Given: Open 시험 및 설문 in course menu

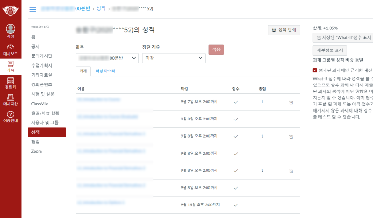Looking at the screenshot, I should [43, 94].
